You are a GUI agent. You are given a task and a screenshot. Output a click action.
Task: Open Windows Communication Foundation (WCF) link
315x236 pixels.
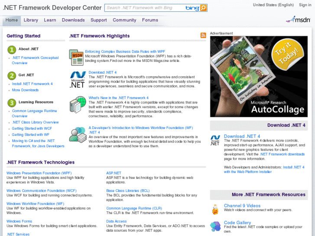coord(42,191)
